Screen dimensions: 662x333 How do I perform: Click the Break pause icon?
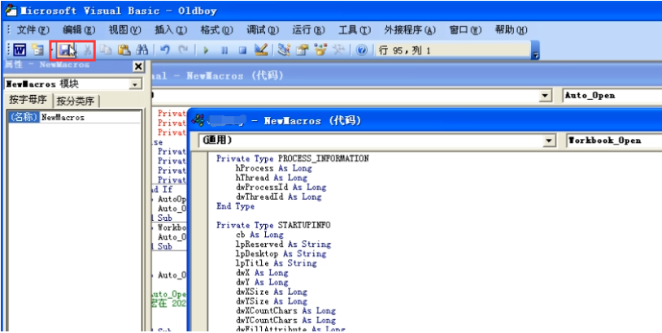click(224, 50)
